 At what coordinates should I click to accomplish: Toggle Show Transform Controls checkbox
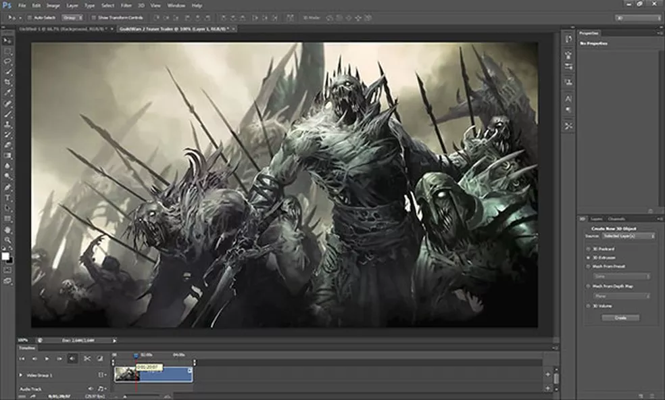tap(93, 17)
